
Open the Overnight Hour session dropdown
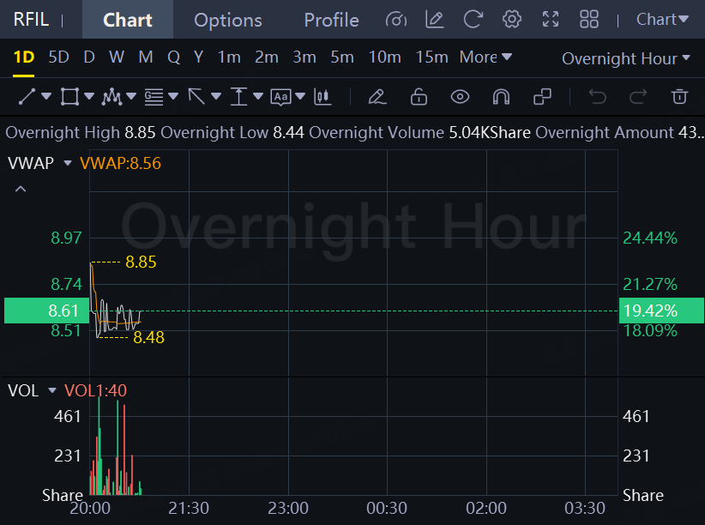(625, 58)
